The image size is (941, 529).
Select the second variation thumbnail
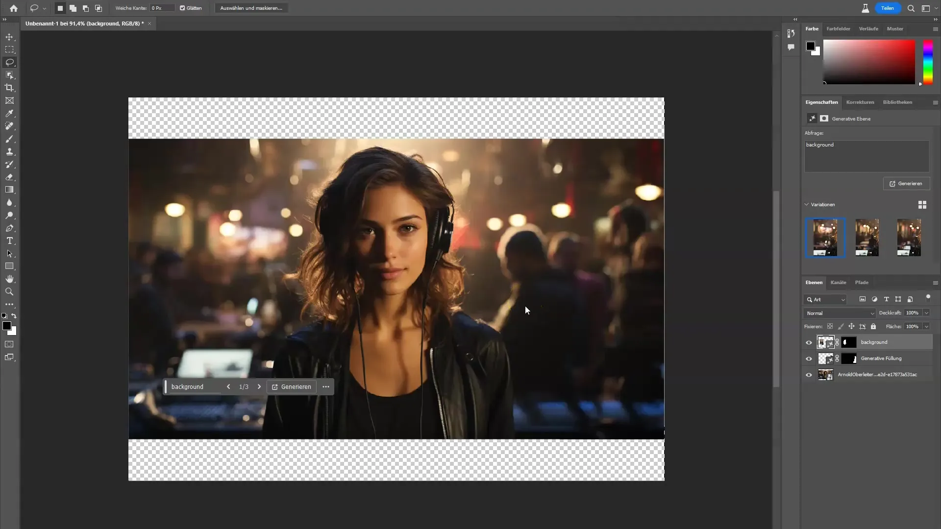(x=867, y=238)
